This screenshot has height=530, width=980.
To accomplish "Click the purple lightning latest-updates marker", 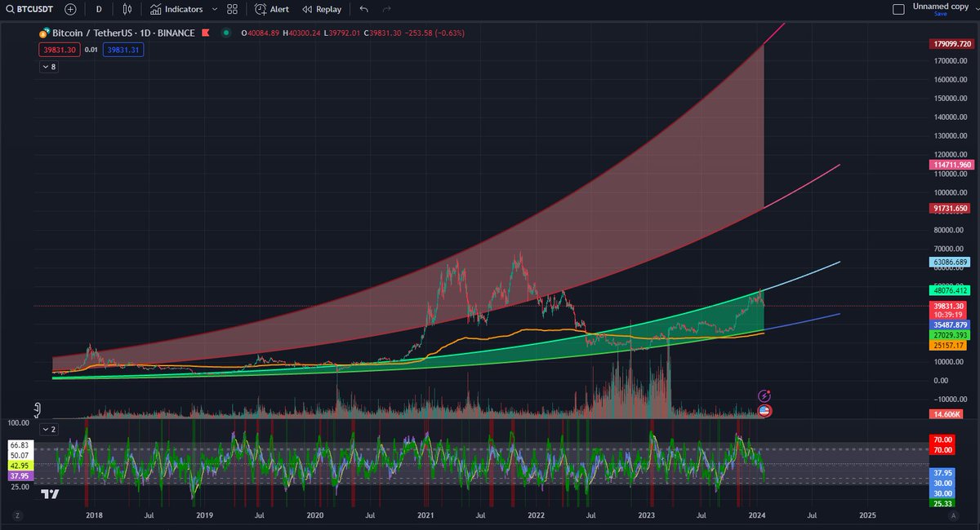I will pos(764,395).
